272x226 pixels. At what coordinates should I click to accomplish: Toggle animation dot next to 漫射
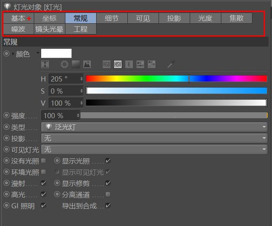[6, 183]
